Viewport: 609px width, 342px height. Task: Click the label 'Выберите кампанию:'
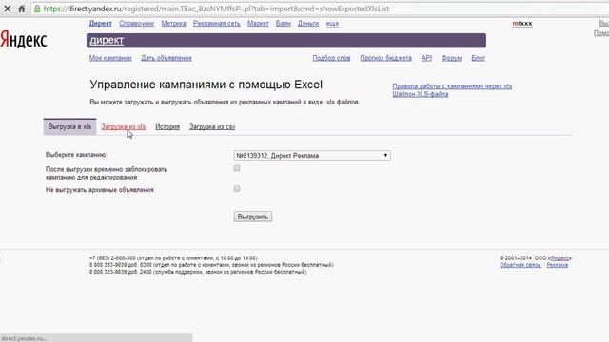pyautogui.click(x=76, y=154)
